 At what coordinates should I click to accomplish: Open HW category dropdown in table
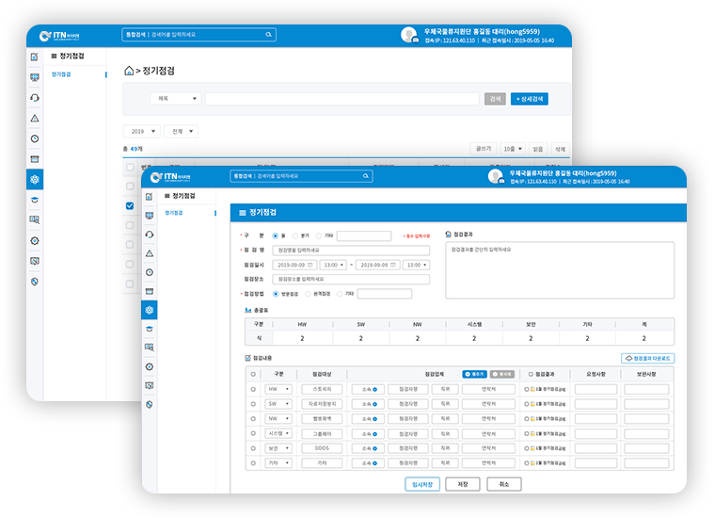pos(278,389)
